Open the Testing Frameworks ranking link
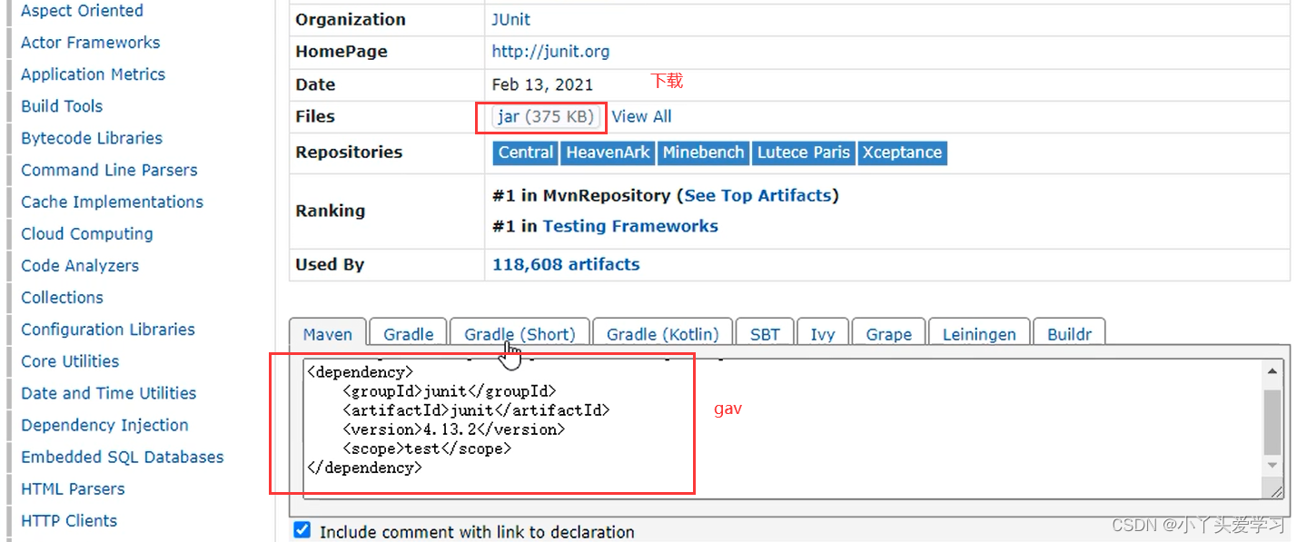 click(630, 226)
